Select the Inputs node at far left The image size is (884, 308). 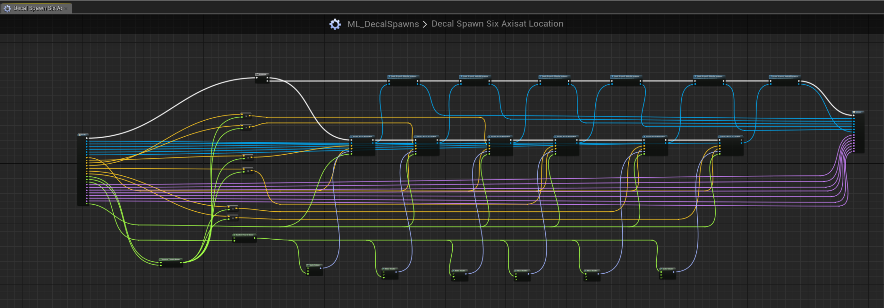[82, 172]
